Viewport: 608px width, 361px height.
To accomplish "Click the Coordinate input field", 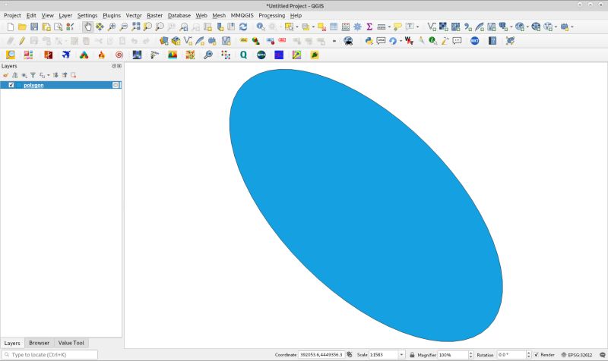I will point(321,355).
